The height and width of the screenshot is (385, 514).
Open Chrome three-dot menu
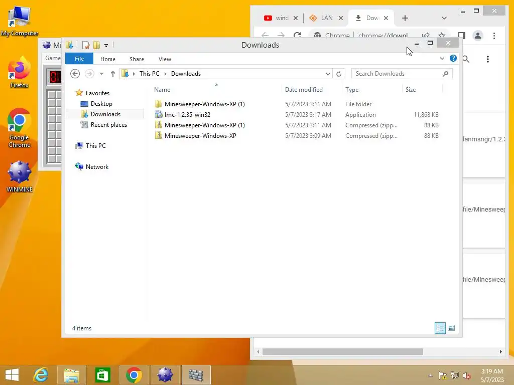pos(494,36)
